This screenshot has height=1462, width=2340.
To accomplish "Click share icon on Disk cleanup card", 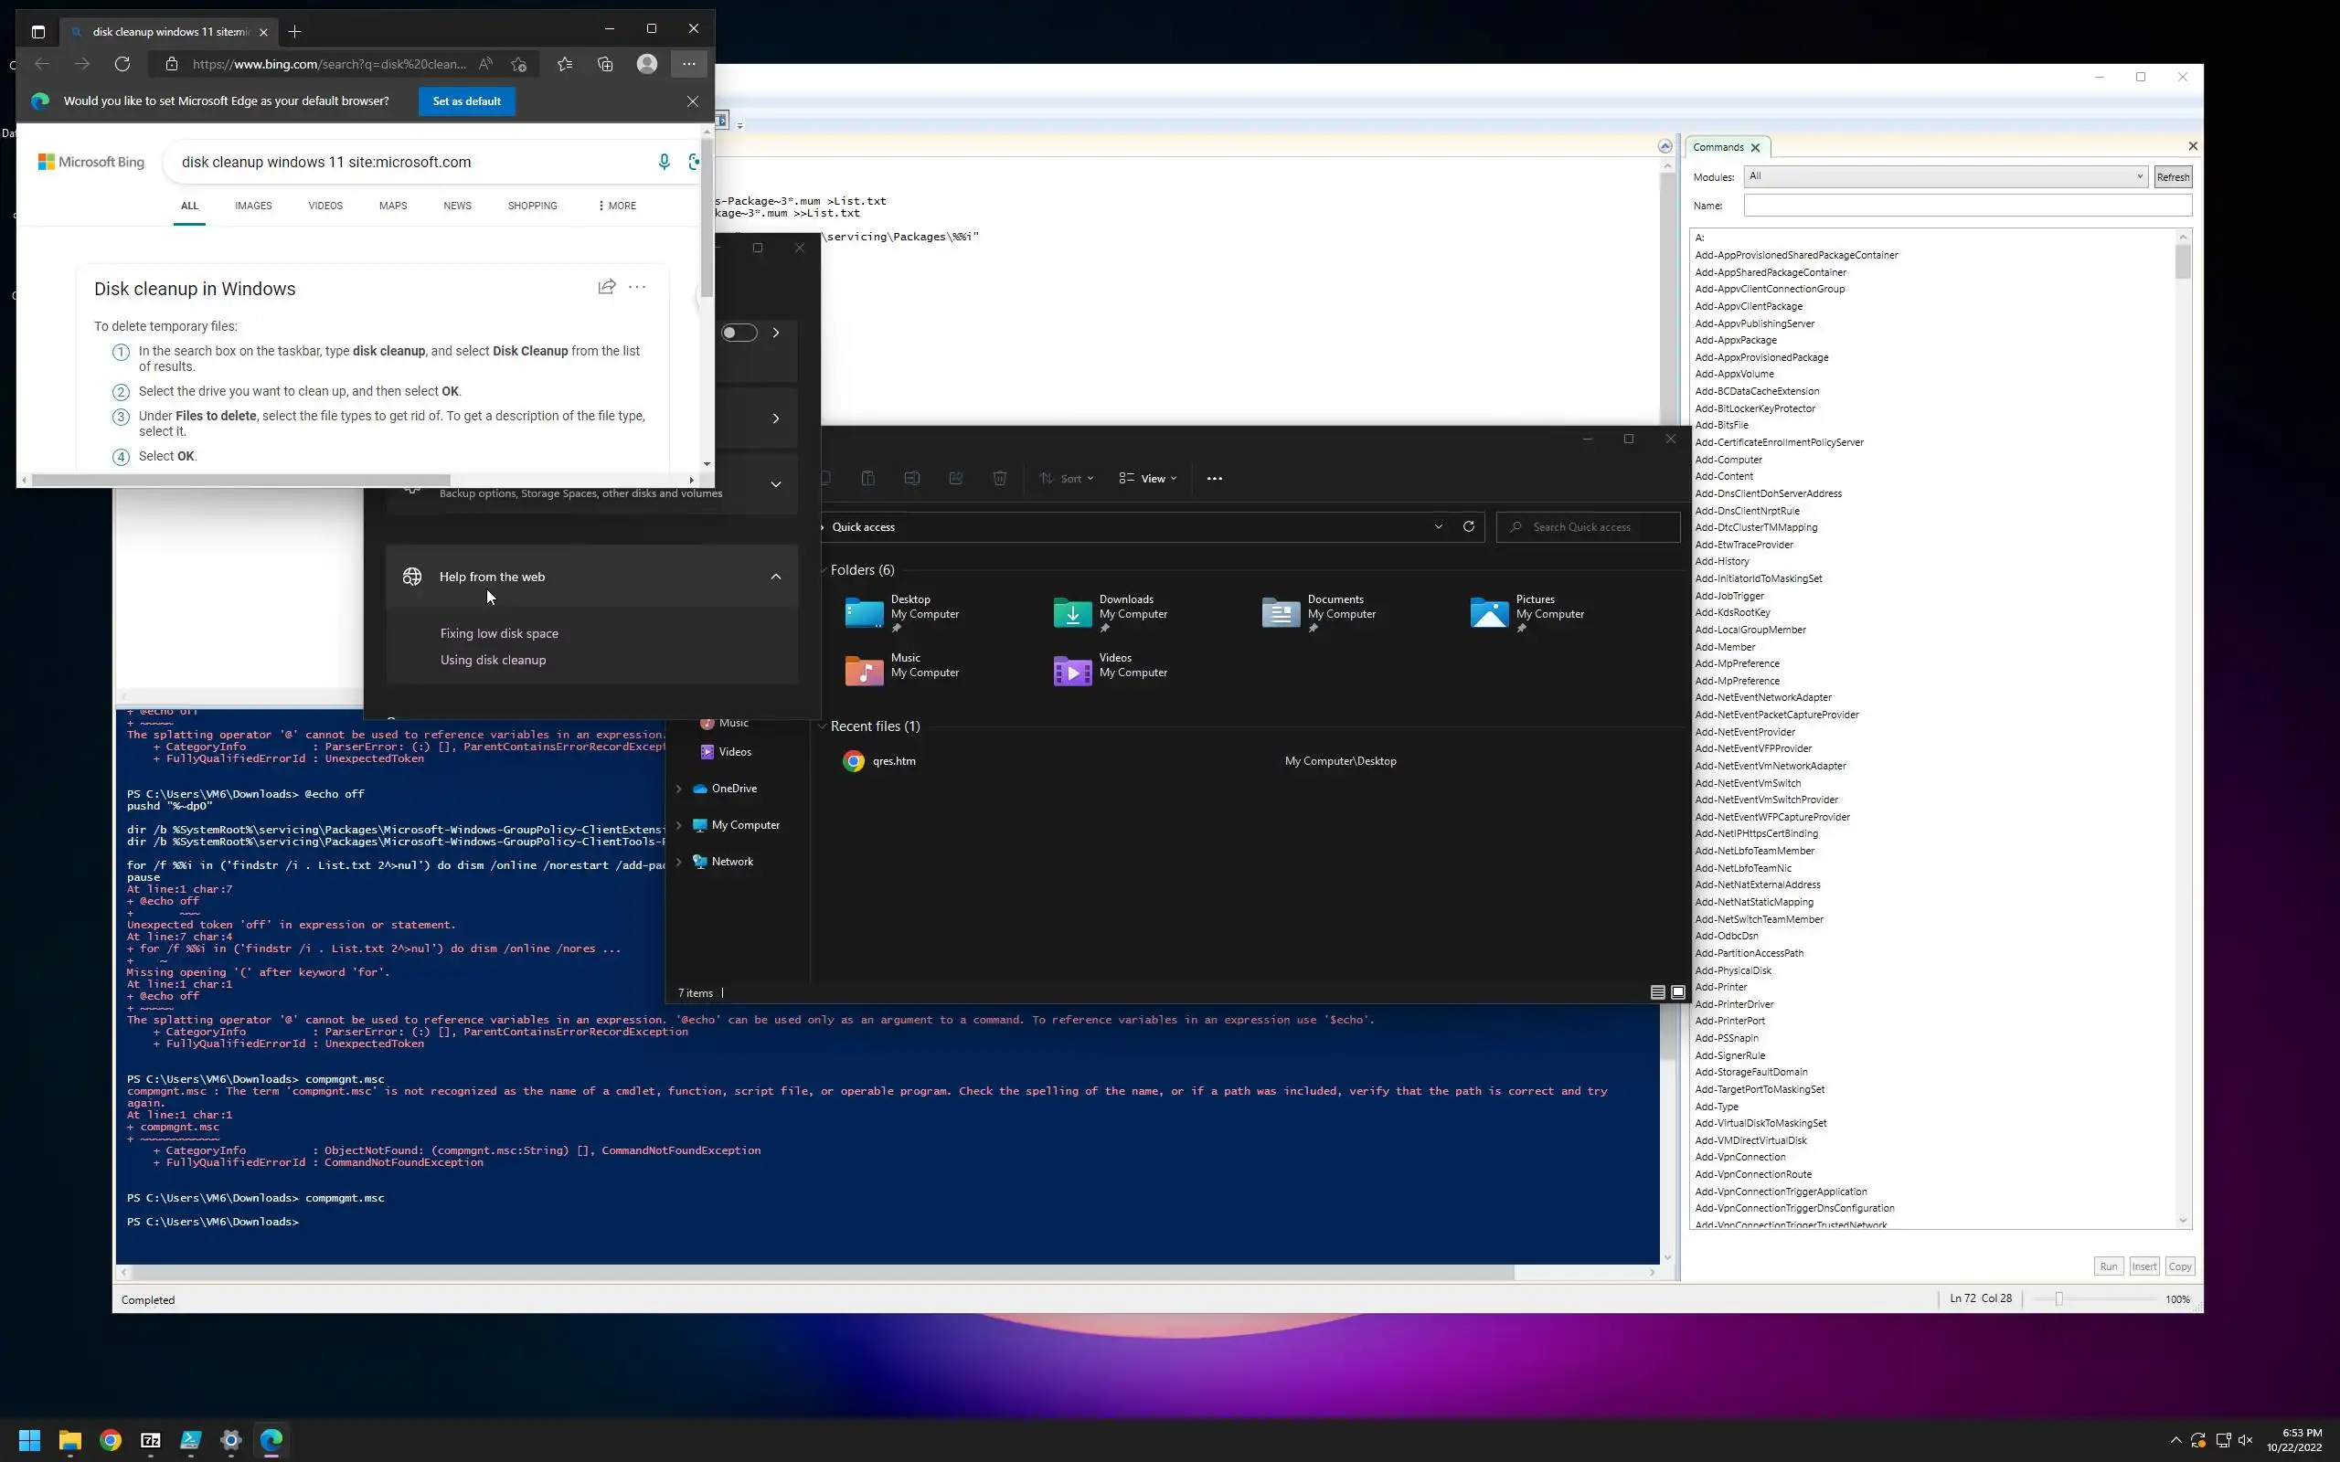I will click(606, 287).
